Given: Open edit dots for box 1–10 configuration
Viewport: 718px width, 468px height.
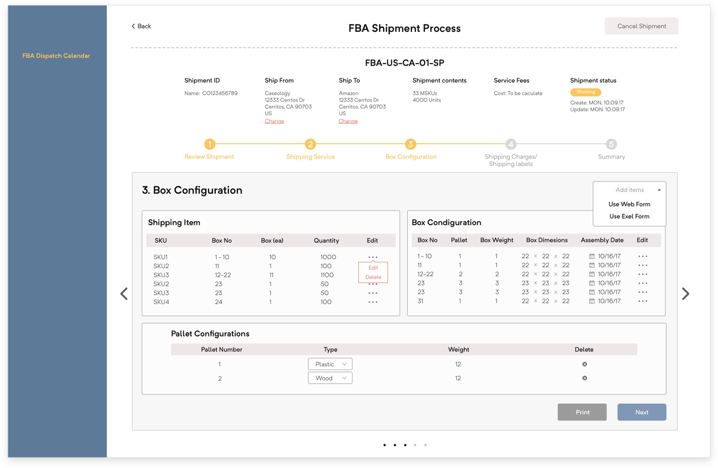Looking at the screenshot, I should tap(643, 256).
